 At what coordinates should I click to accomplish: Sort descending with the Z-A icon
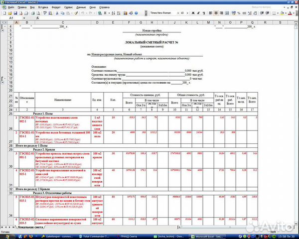point(119,13)
